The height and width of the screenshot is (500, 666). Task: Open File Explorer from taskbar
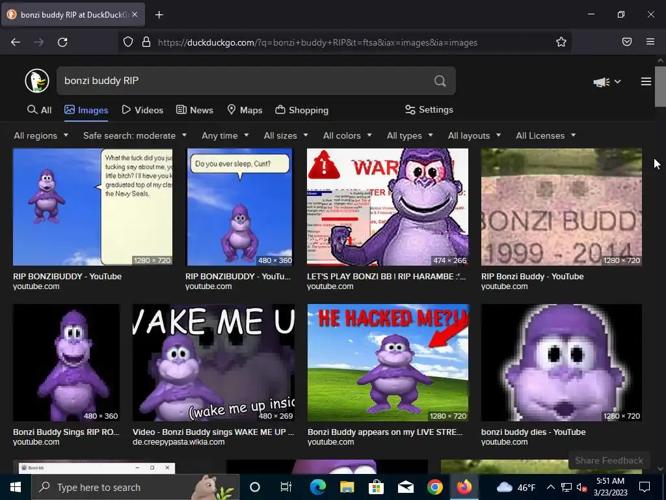point(347,487)
